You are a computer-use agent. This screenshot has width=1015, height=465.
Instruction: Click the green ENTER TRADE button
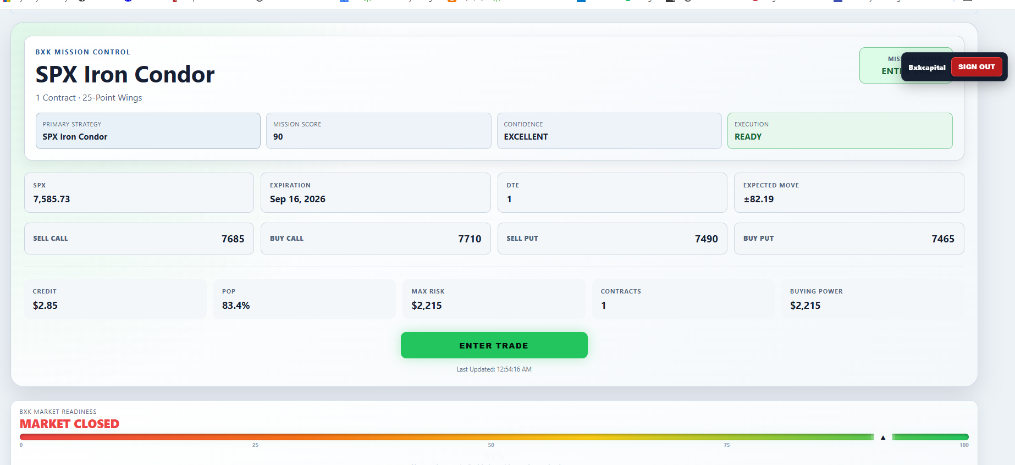coord(494,345)
